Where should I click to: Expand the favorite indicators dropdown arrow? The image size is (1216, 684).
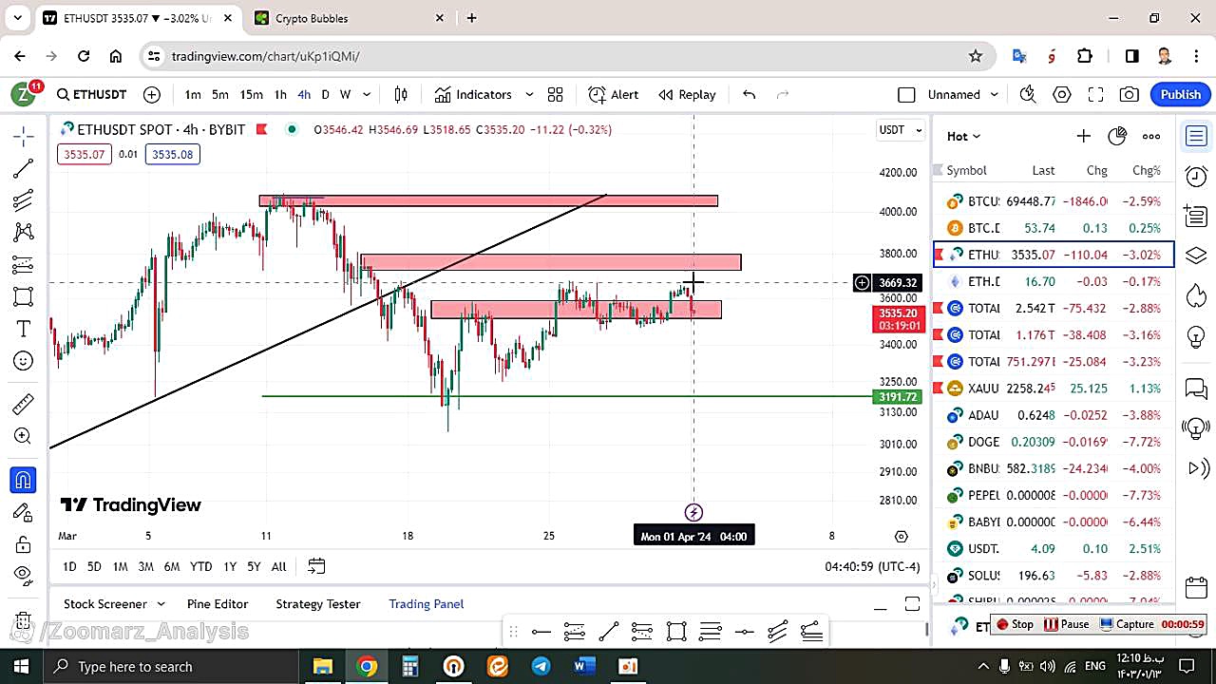click(529, 94)
